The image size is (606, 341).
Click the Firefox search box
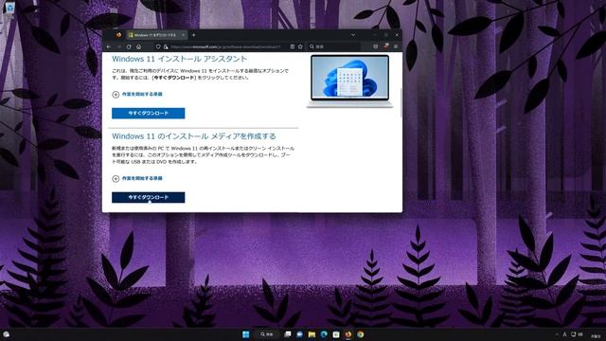[x=334, y=46]
